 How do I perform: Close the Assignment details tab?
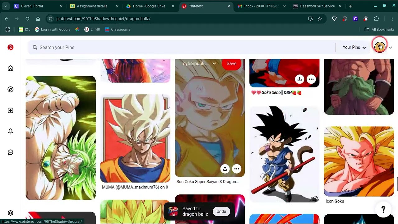[117, 6]
